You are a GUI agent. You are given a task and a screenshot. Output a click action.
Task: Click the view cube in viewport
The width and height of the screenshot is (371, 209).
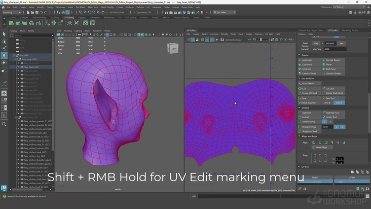pos(173,48)
